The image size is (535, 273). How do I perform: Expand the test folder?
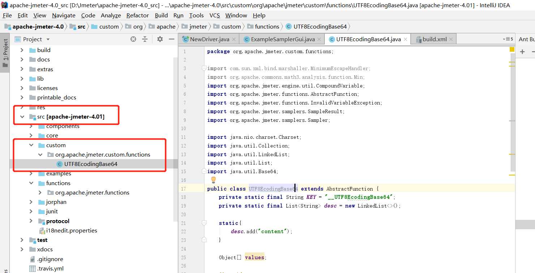22,240
